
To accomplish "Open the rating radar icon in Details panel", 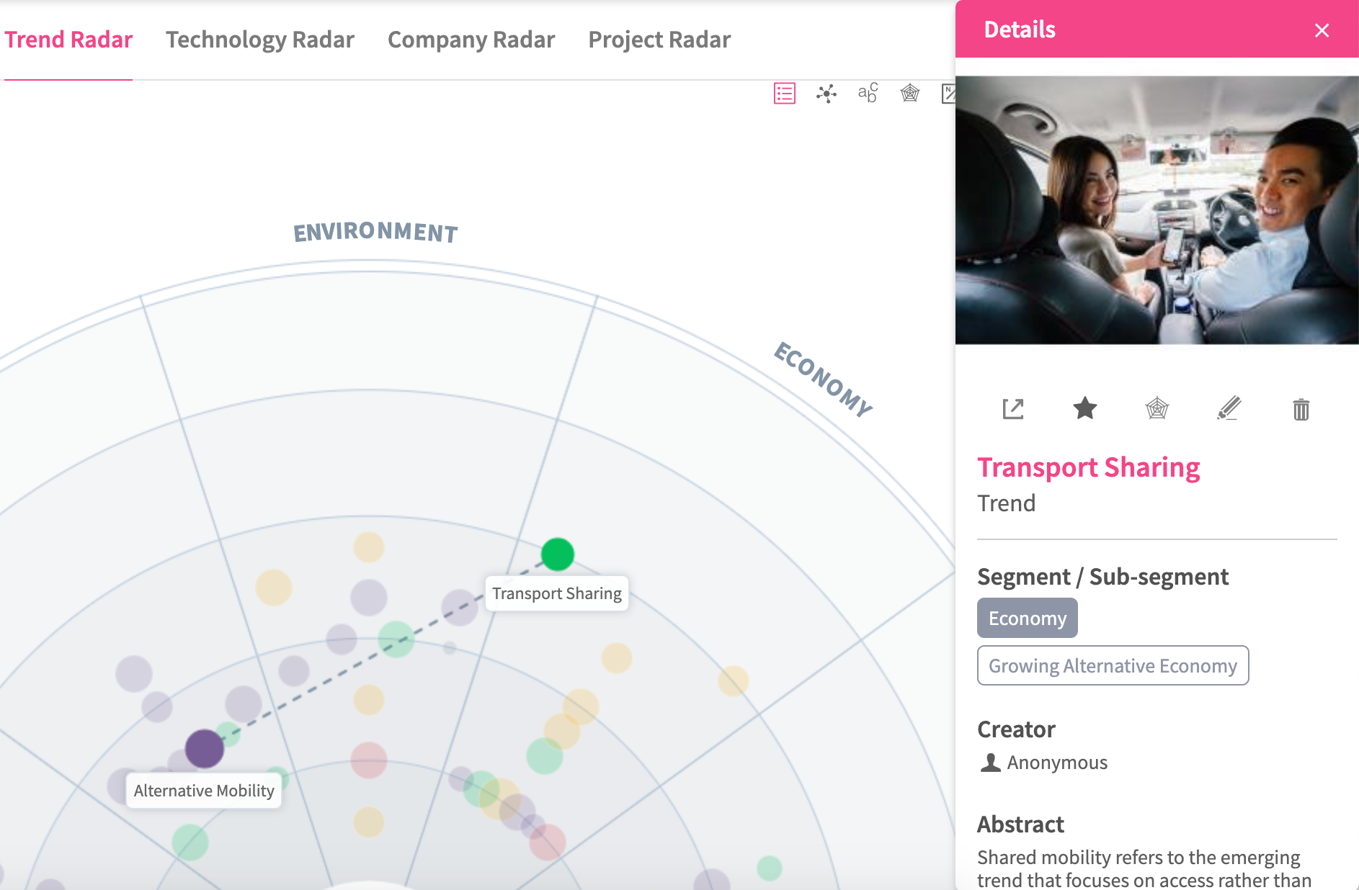I will [1157, 408].
